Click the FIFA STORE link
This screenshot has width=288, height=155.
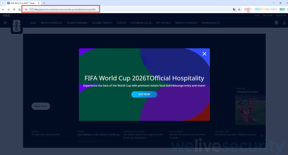point(268,15)
